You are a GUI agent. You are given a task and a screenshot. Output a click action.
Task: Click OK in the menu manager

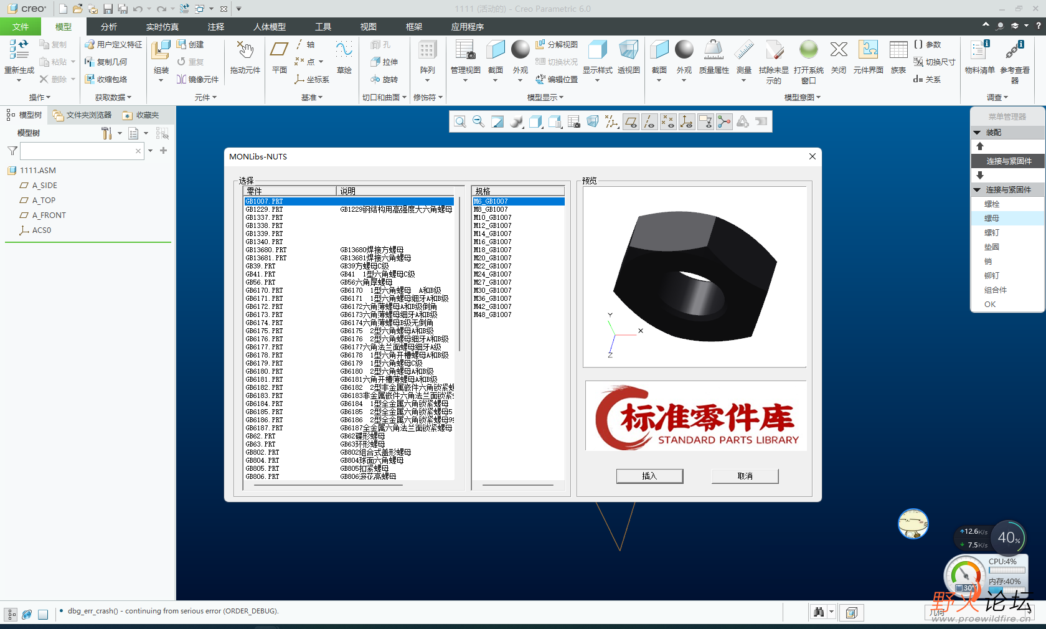990,305
